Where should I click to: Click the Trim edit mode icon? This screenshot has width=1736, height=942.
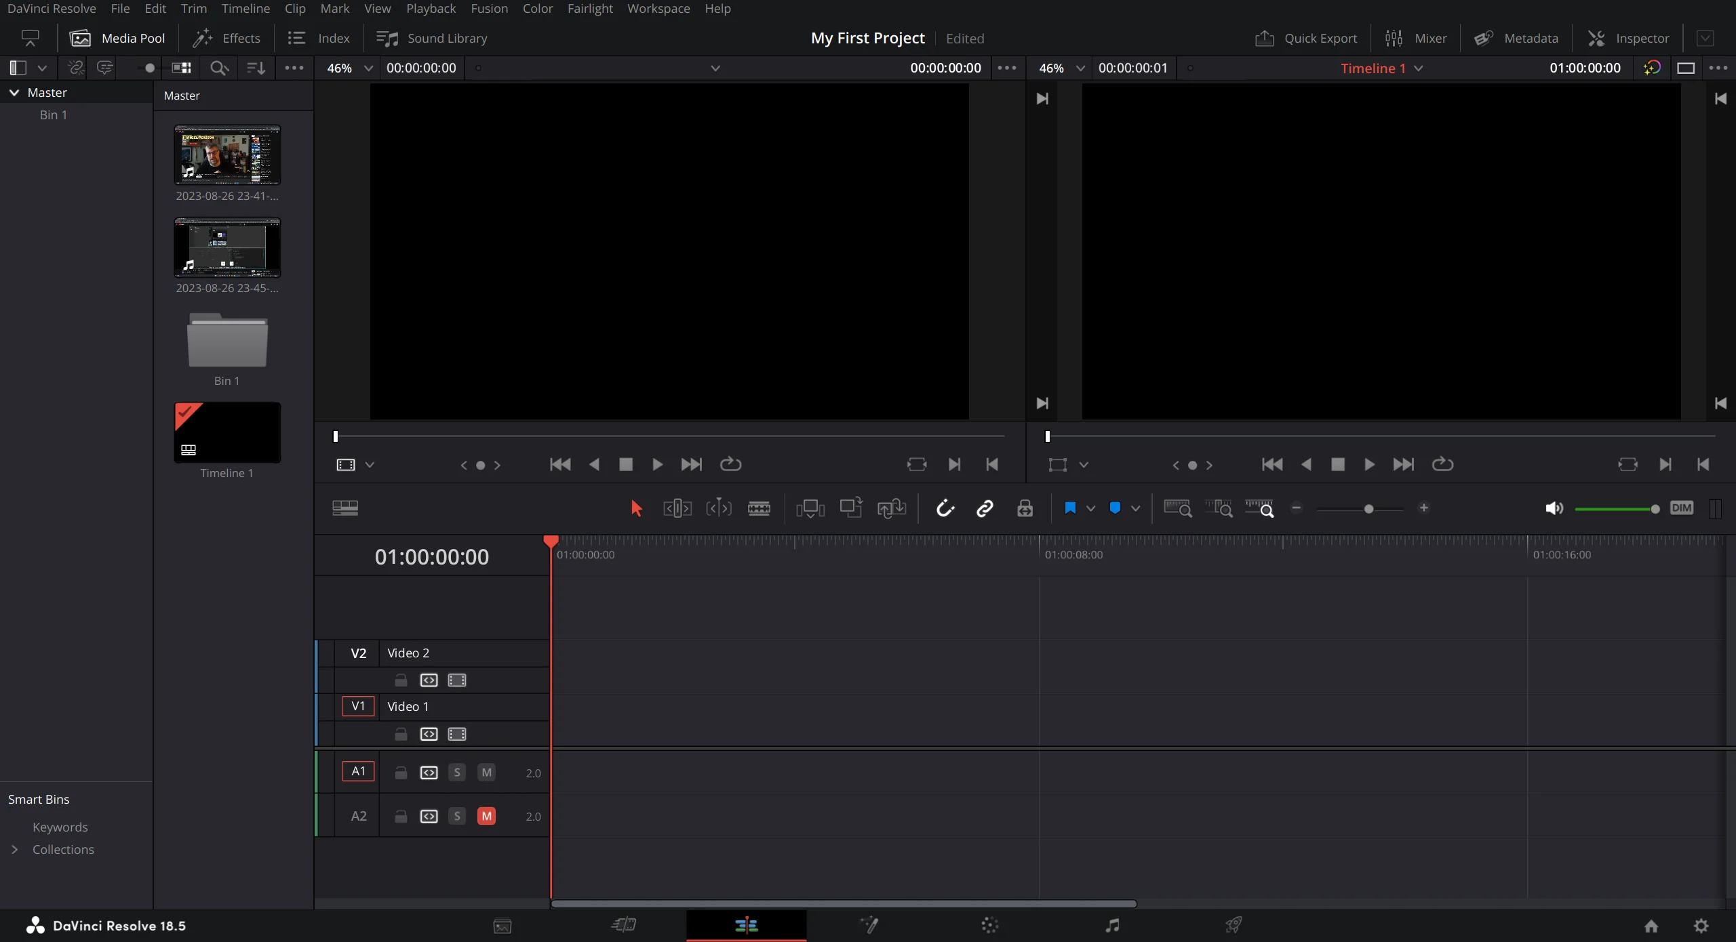click(677, 508)
